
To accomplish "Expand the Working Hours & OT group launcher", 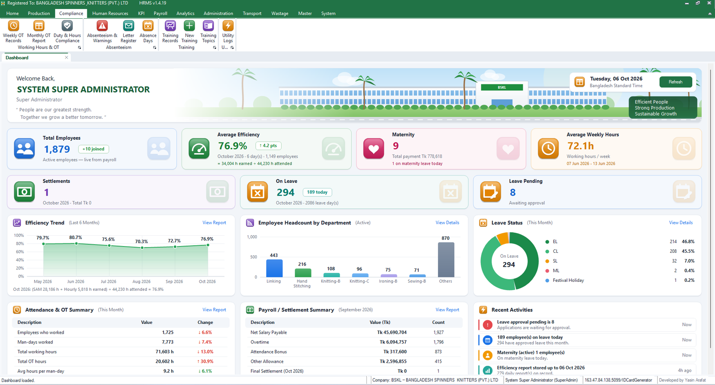I will pos(80,48).
